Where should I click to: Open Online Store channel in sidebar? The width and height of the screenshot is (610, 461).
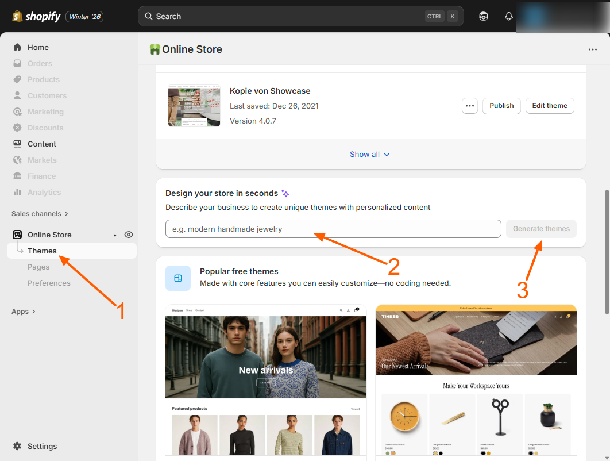click(49, 235)
